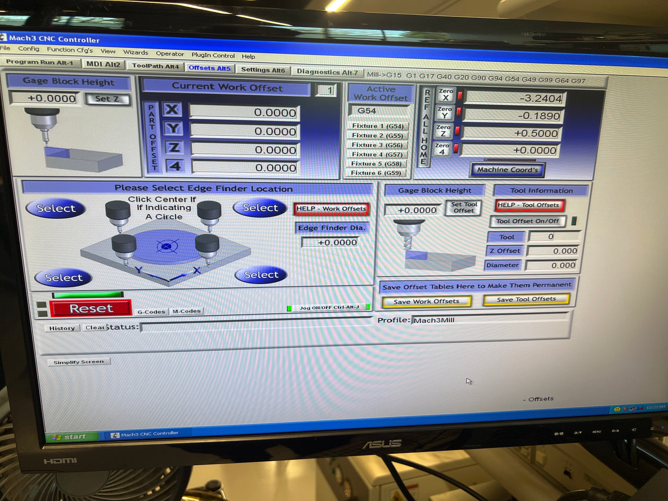Image resolution: width=668 pixels, height=501 pixels.
Task: Click the Diameter value field
Action: [551, 265]
